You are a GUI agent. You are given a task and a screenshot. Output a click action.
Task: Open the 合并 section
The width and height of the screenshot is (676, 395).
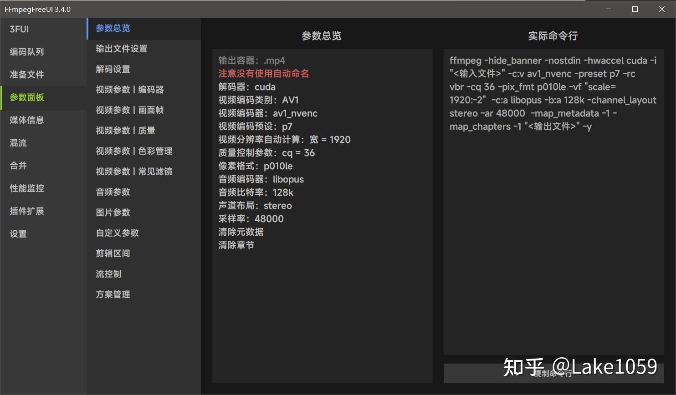pos(18,165)
